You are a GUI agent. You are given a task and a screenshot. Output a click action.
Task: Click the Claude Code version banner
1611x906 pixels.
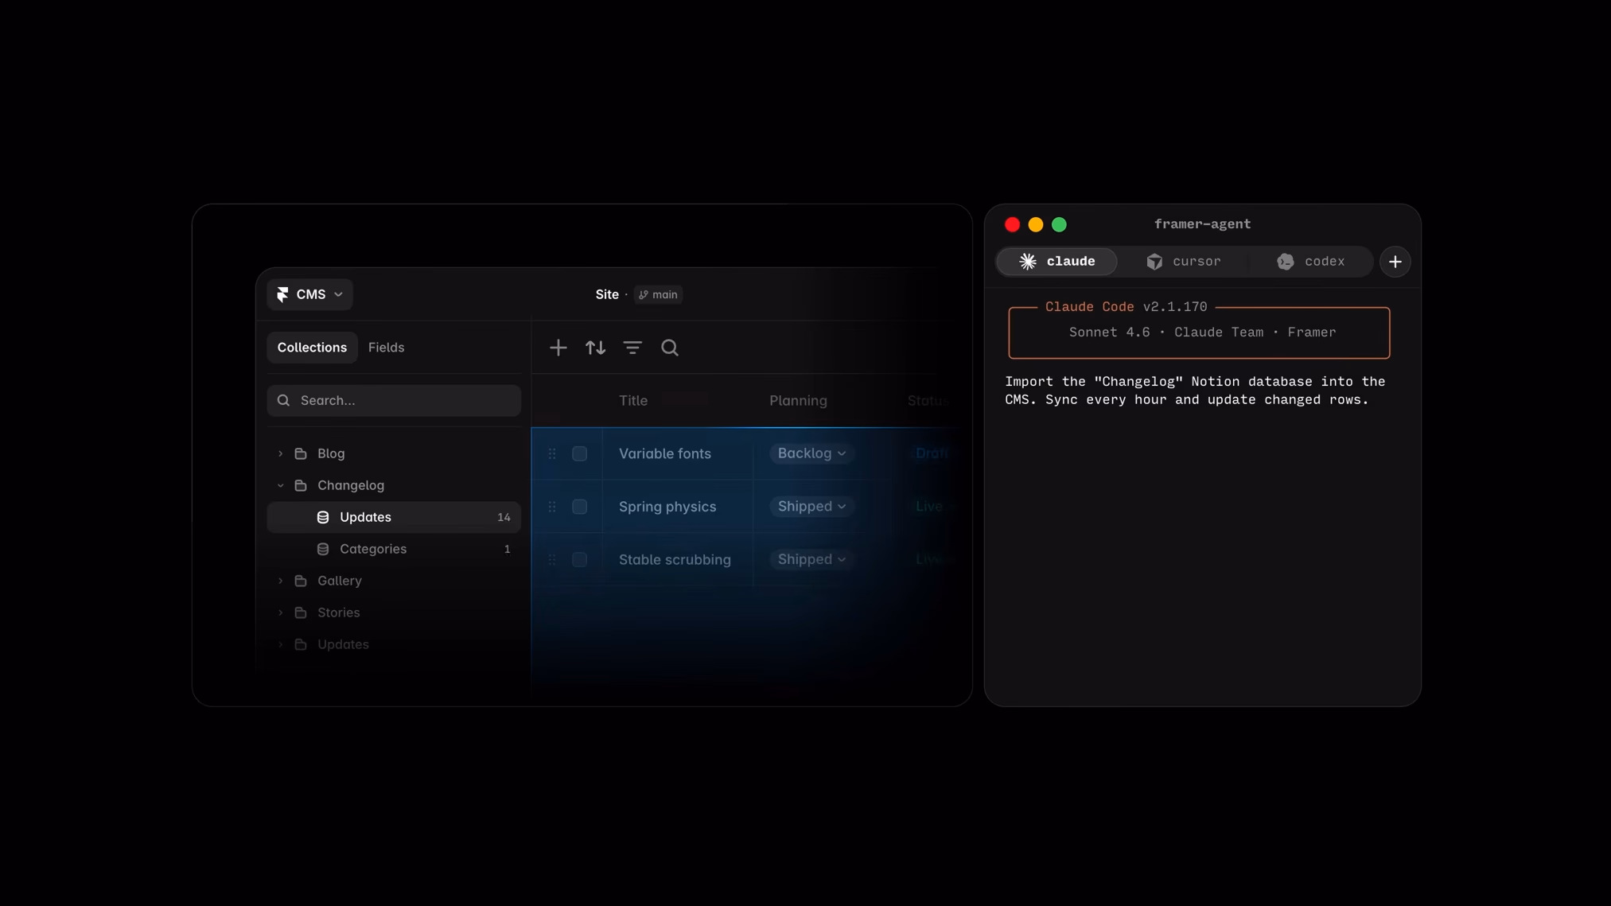click(1199, 331)
